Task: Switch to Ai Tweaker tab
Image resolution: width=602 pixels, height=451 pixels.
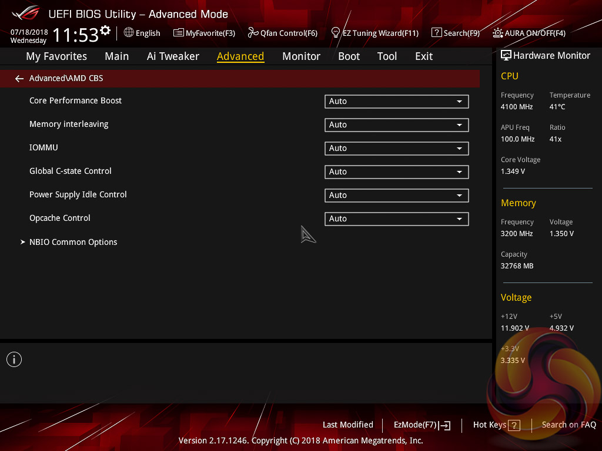Action: tap(173, 56)
